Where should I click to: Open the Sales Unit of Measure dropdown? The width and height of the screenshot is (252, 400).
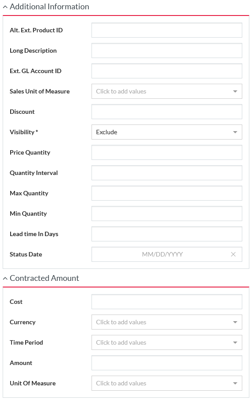167,91
